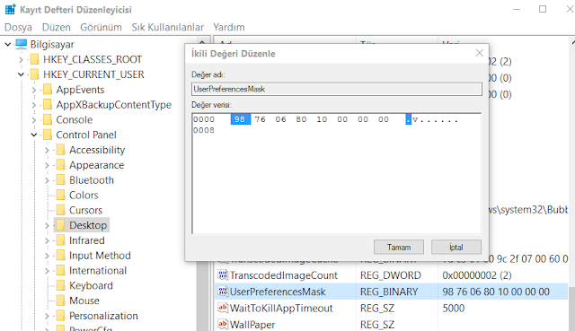
Task: Open the Yardım menu
Action: pos(229,27)
